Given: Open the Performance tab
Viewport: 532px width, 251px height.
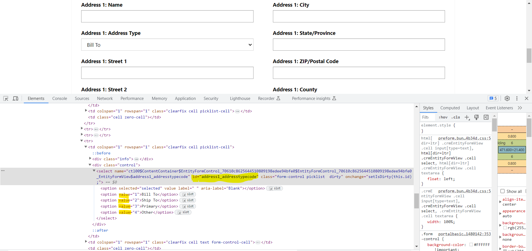Looking at the screenshot, I should [132, 99].
